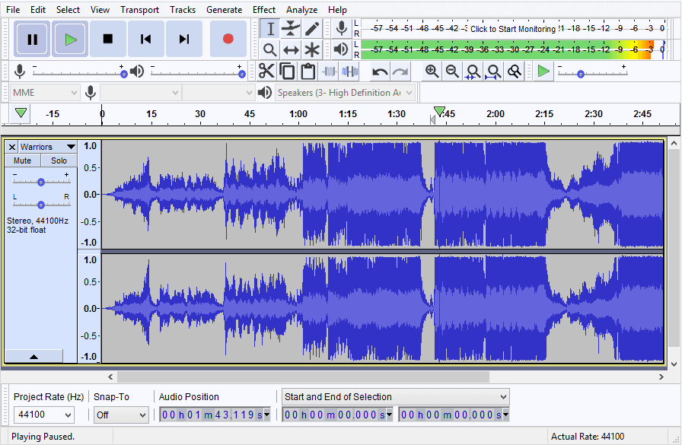Open the Generate menu
The height and width of the screenshot is (445, 682).
(225, 10)
